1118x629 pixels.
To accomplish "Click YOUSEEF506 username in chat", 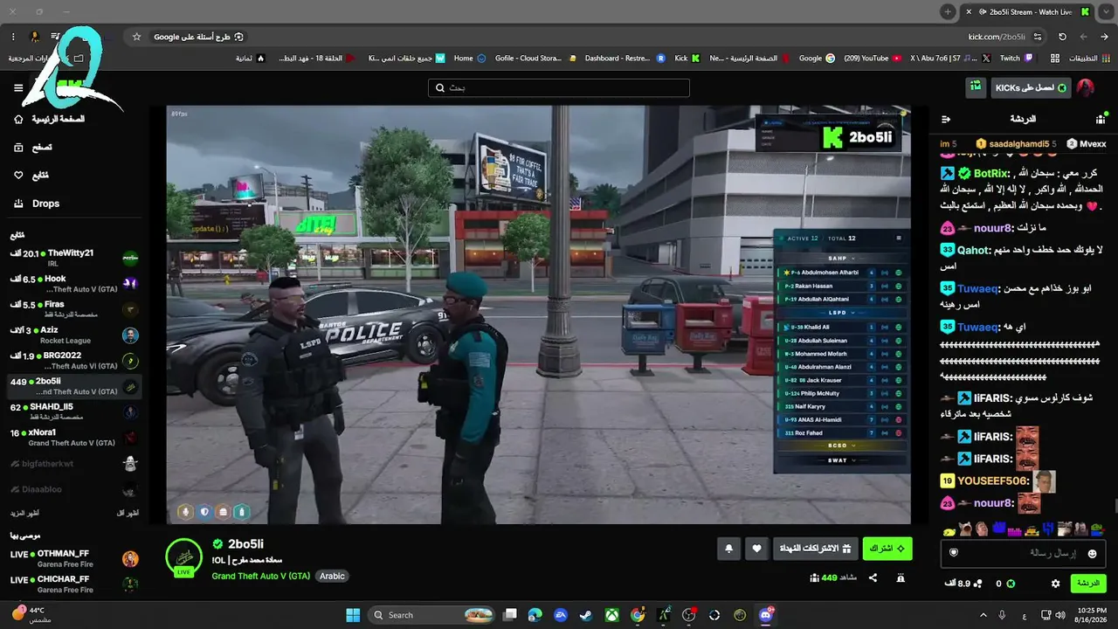I will pos(992,481).
